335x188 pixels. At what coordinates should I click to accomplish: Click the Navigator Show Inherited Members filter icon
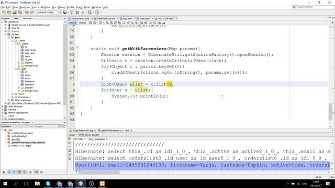[x=4, y=172]
